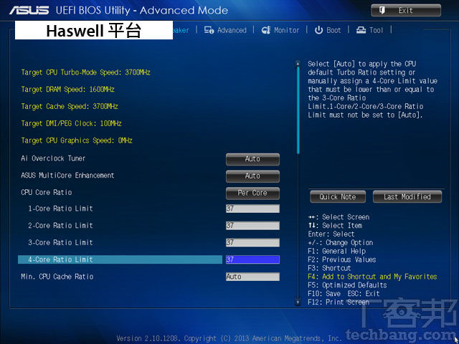Select the ASUS MultiCore Enhancement label
Image resolution: width=459 pixels, height=344 pixels.
(x=67, y=175)
